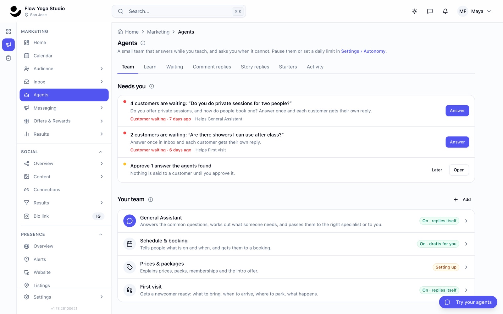Show info icon beside Your team
This screenshot has height=314, width=503.
(151, 200)
